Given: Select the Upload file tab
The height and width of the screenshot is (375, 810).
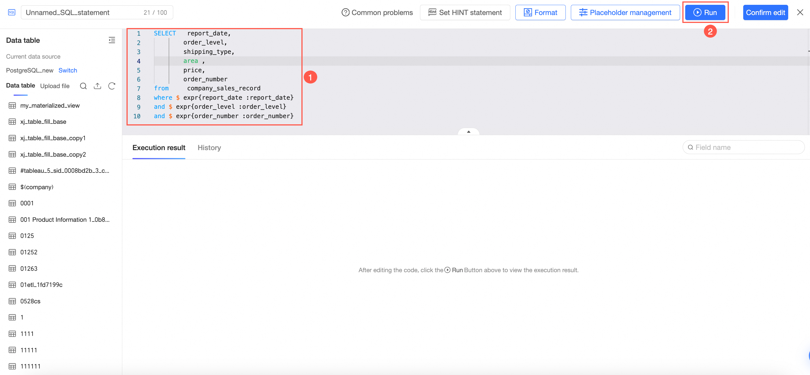Looking at the screenshot, I should 55,86.
